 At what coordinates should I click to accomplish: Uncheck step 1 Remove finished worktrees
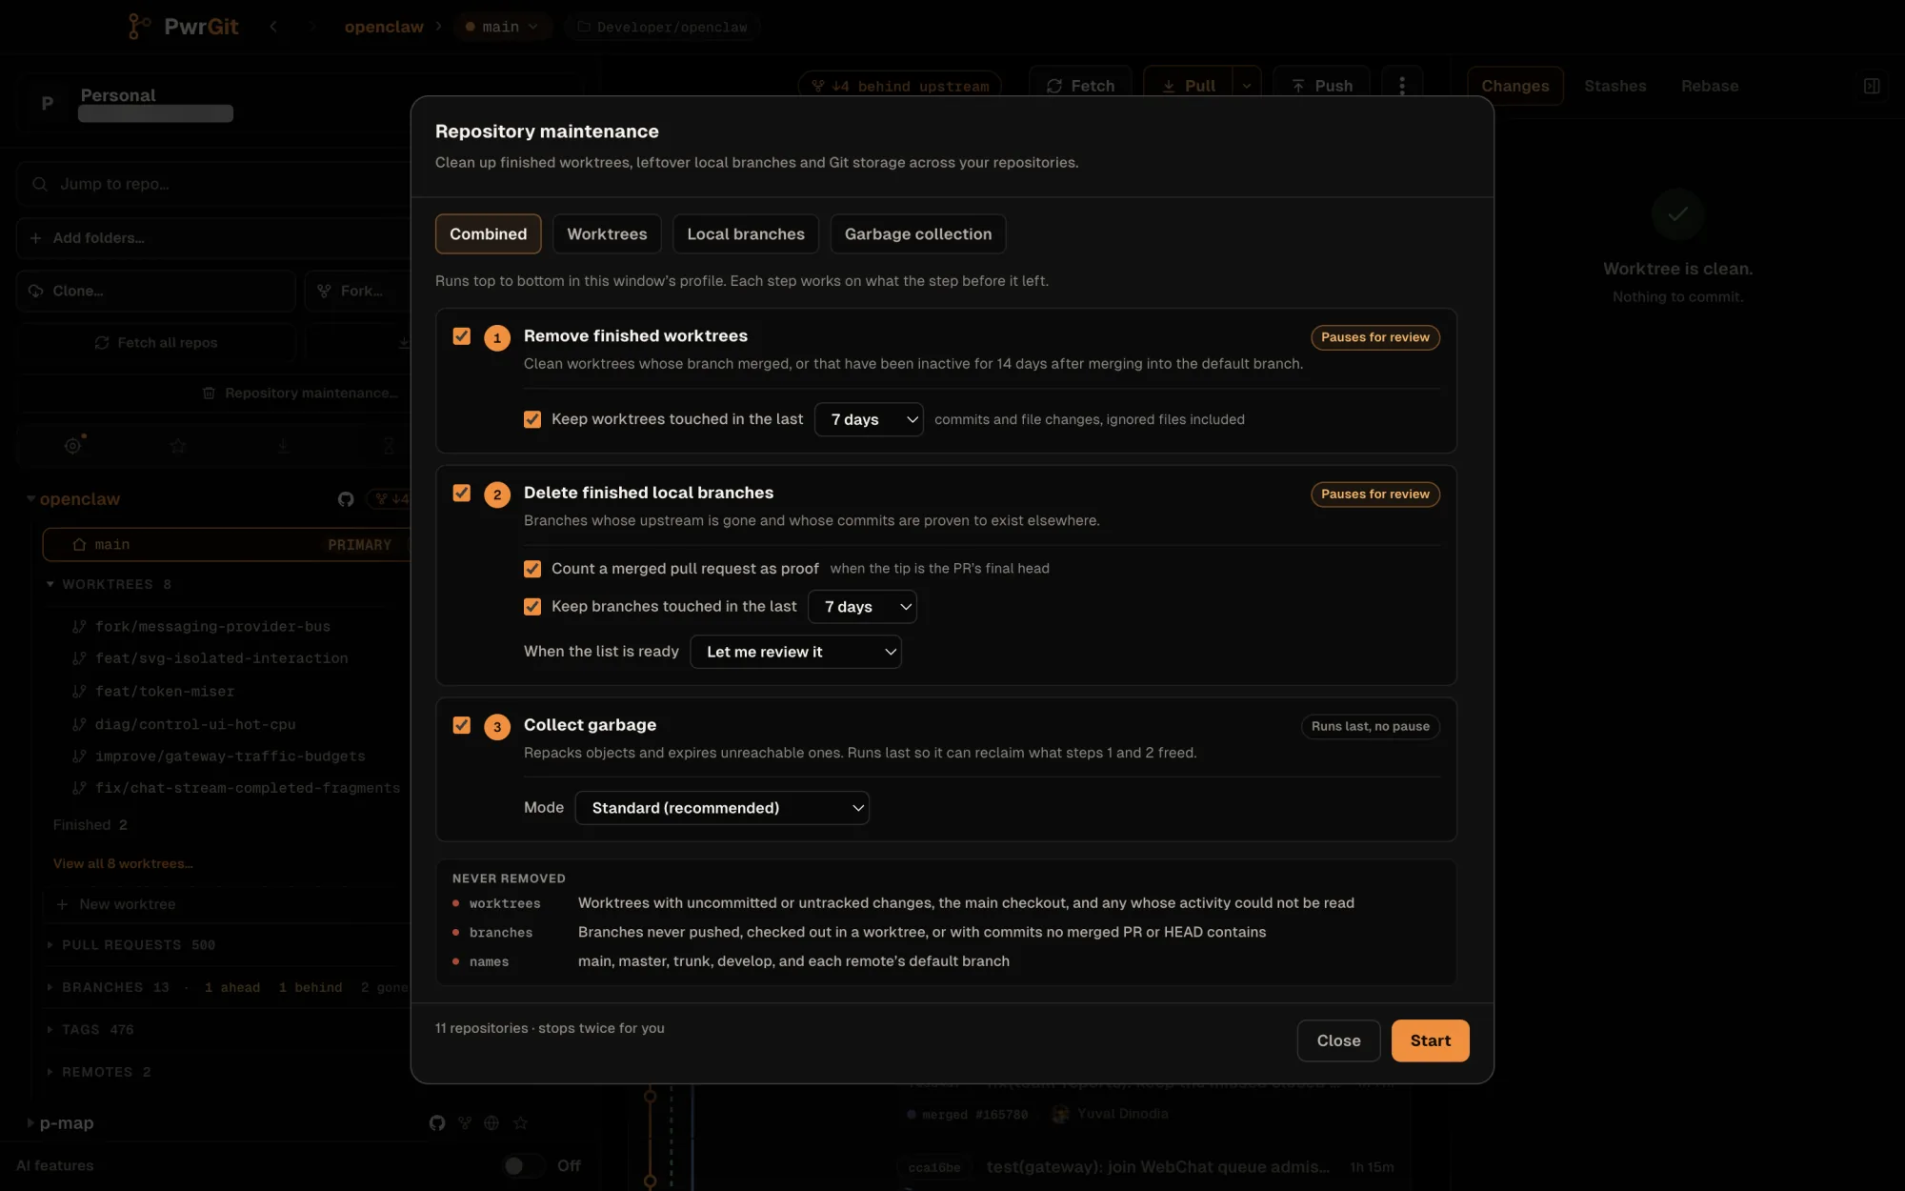point(462,336)
